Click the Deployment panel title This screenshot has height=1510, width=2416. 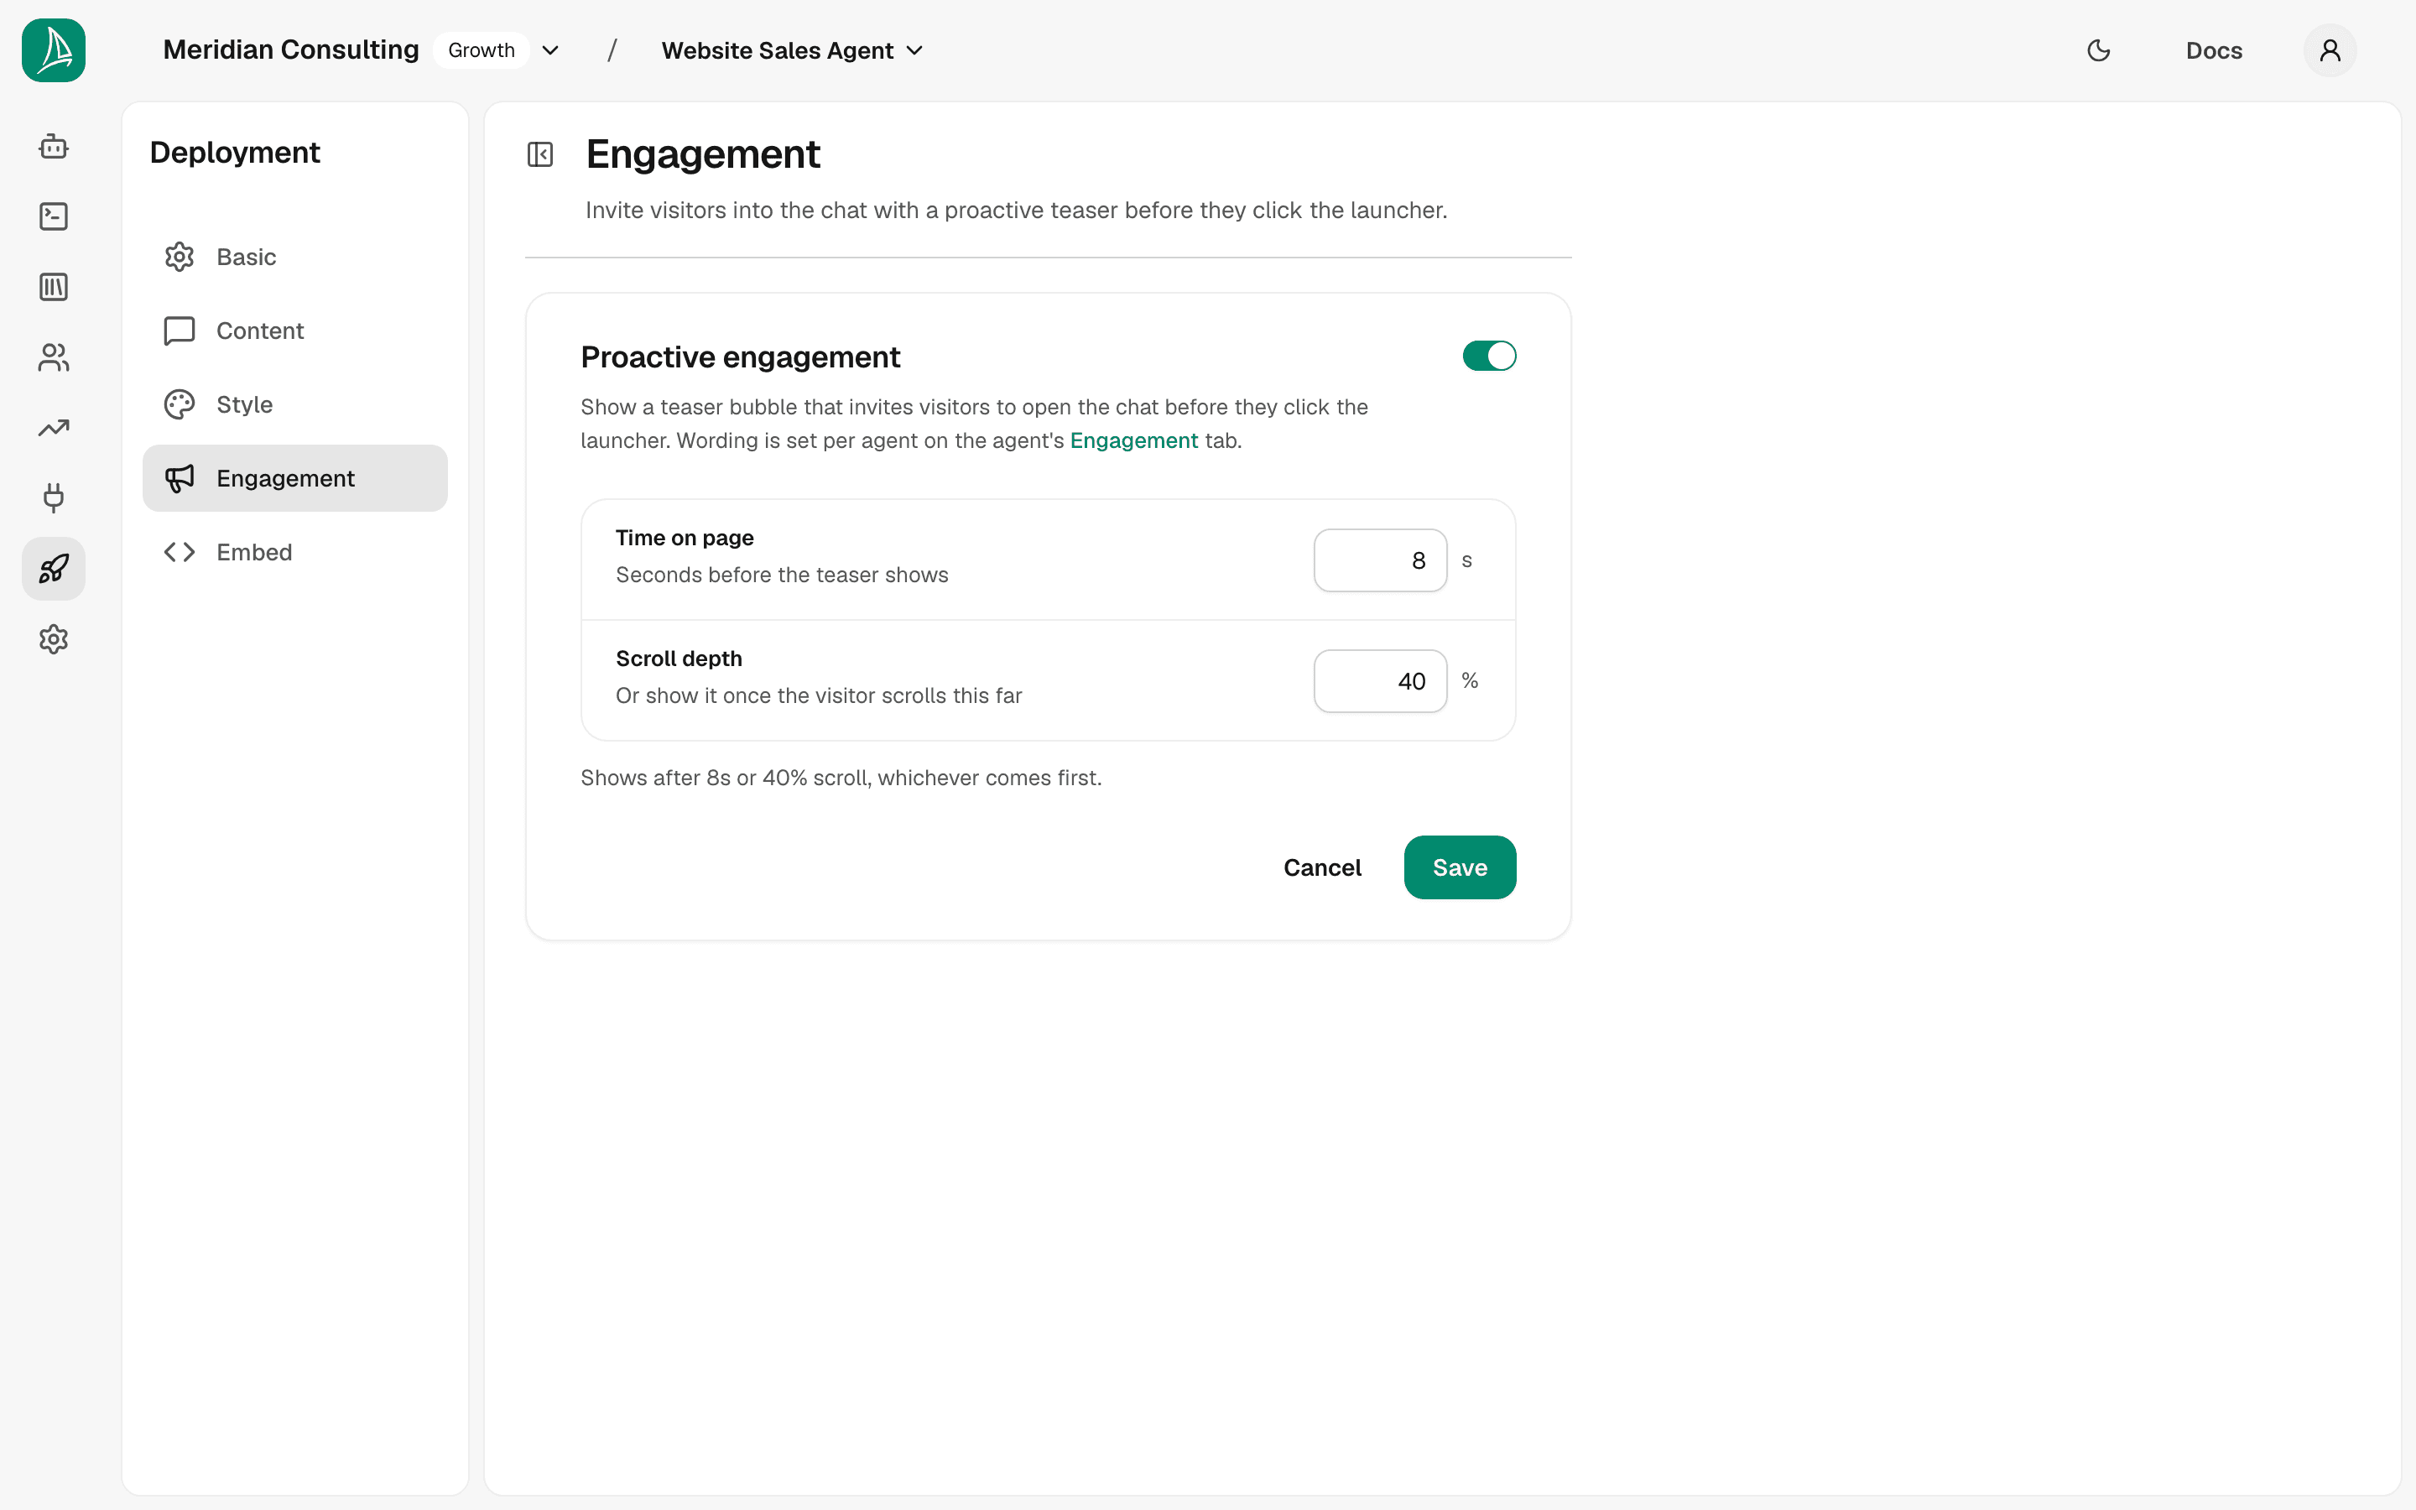(235, 153)
